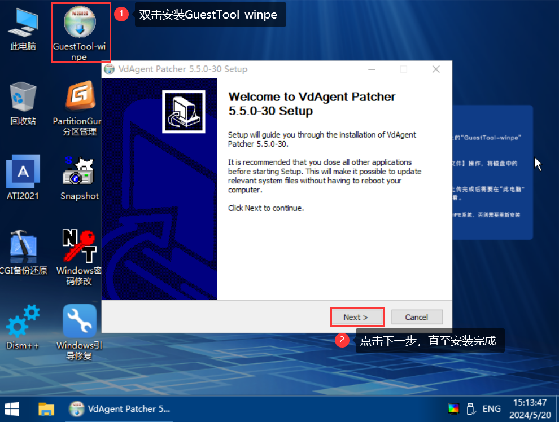Click the ENG input language indicator
Screen dimensions: 559x422
491,408
